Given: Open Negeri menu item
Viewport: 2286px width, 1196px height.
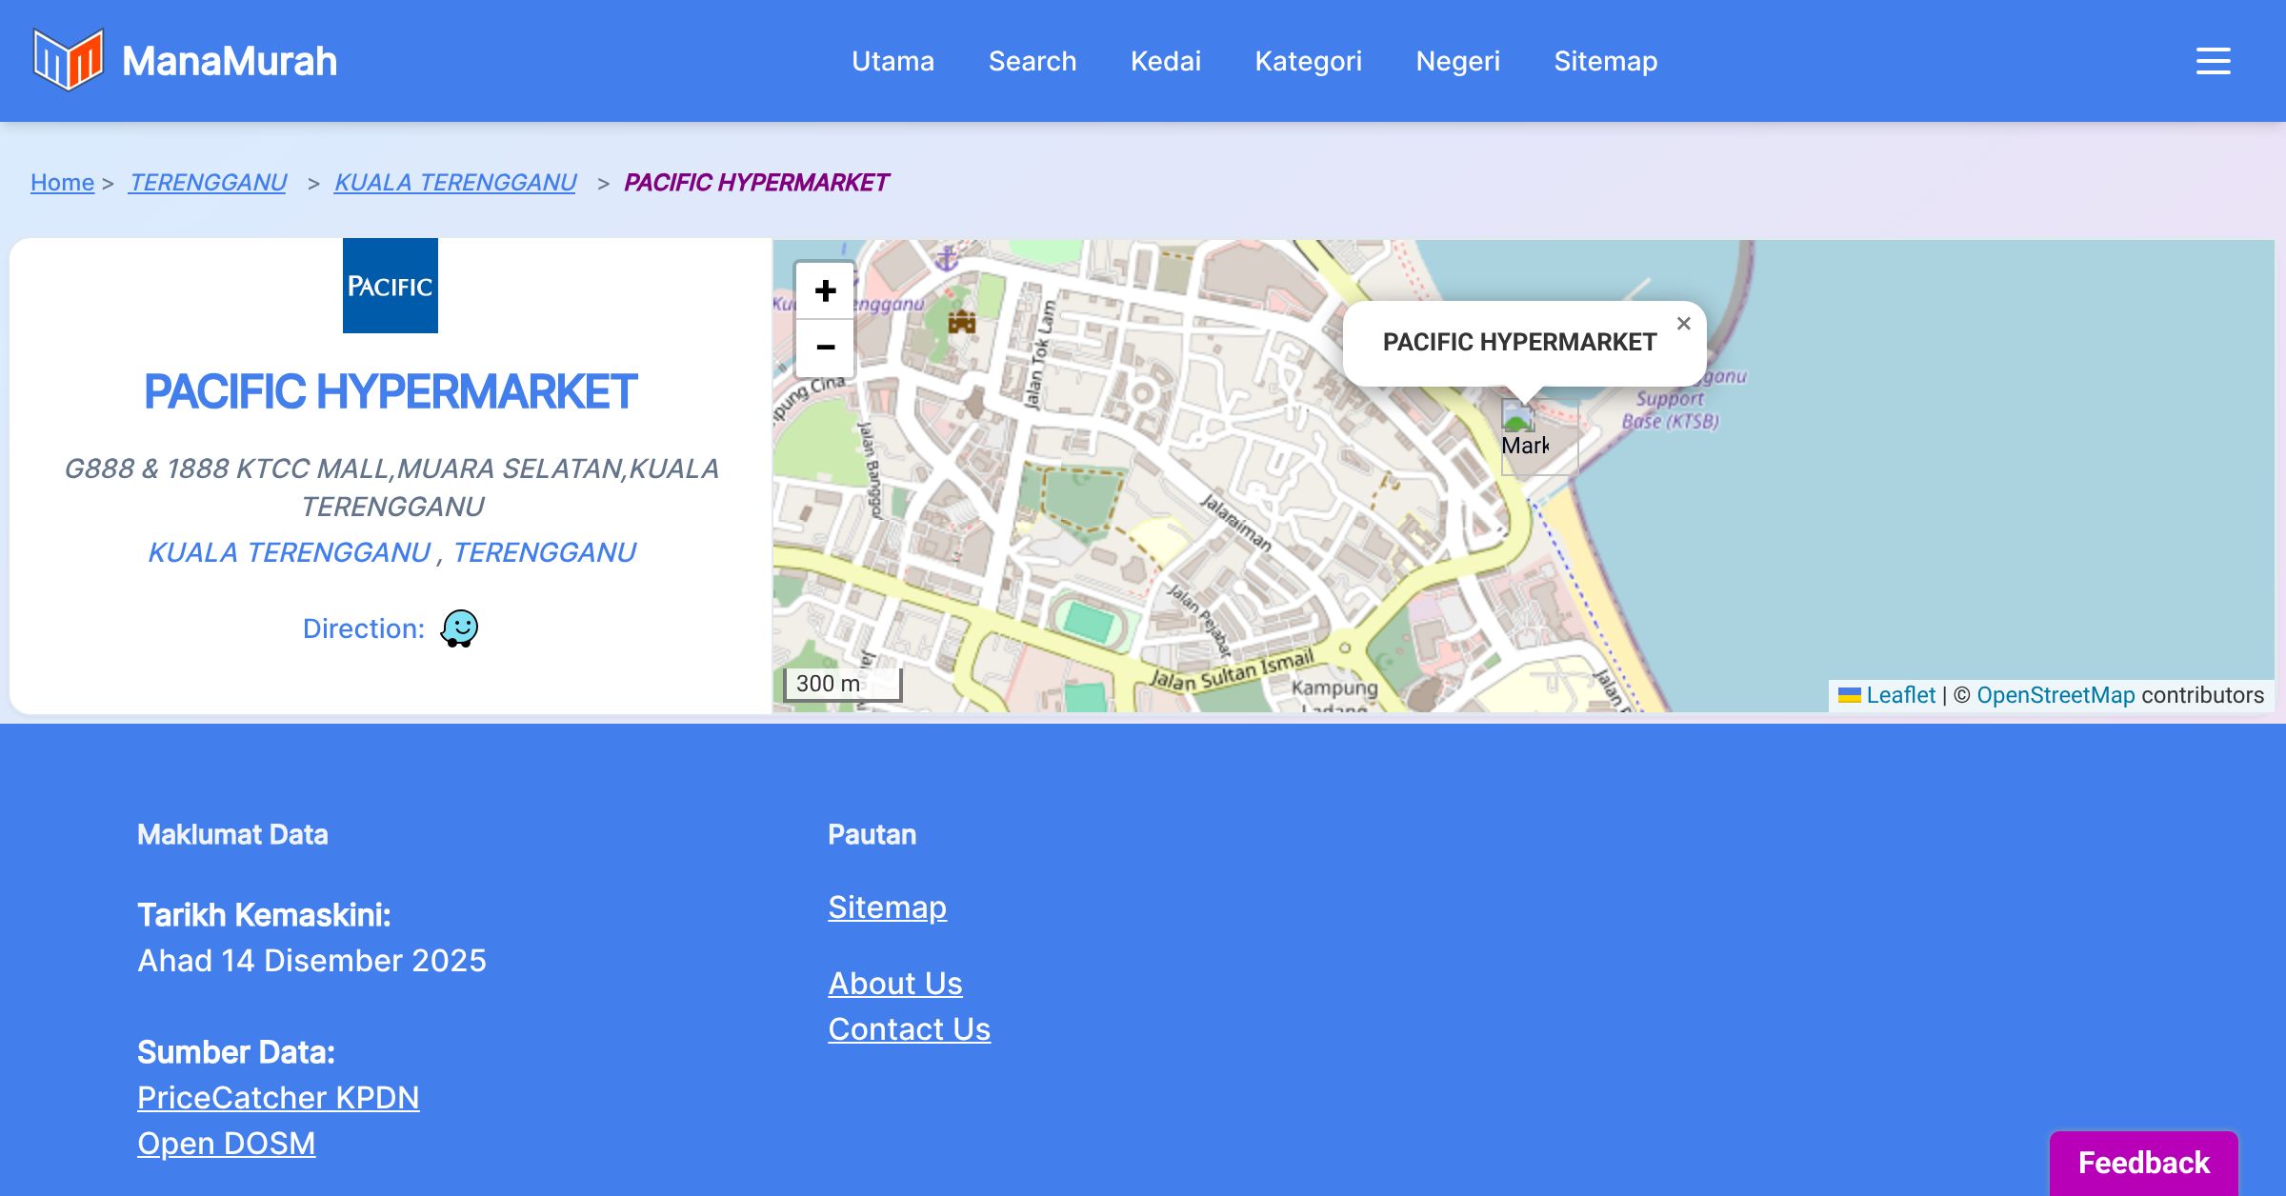Looking at the screenshot, I should (1457, 61).
